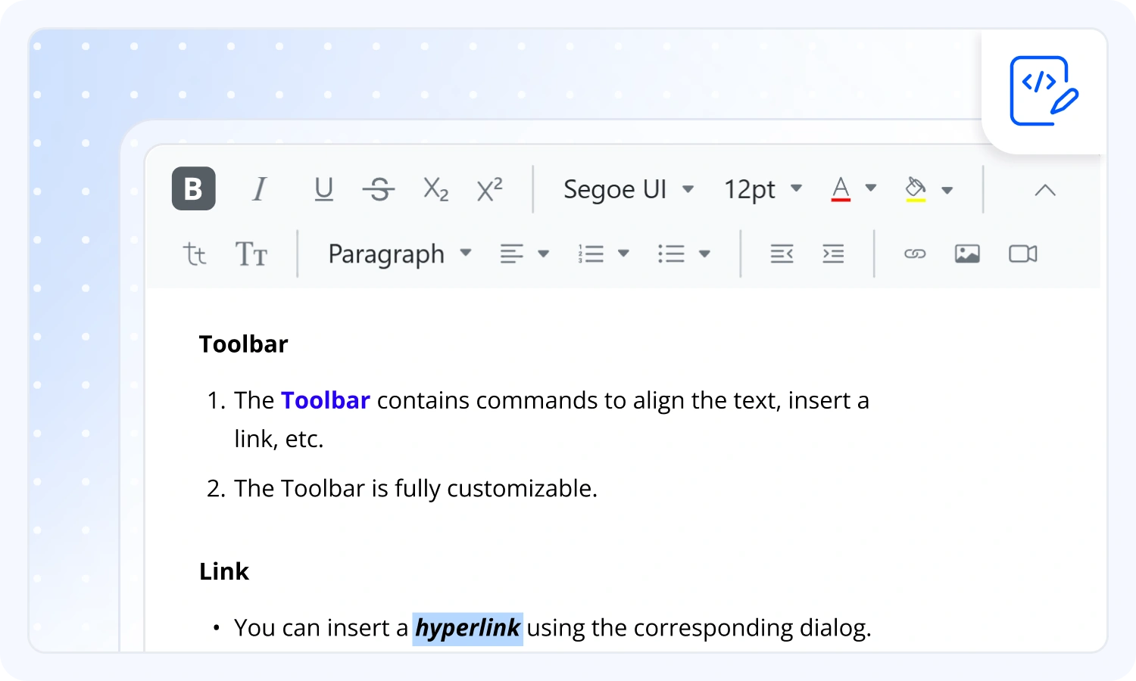Click the Toolbar heading
Image resolution: width=1136 pixels, height=681 pixels.
(243, 344)
